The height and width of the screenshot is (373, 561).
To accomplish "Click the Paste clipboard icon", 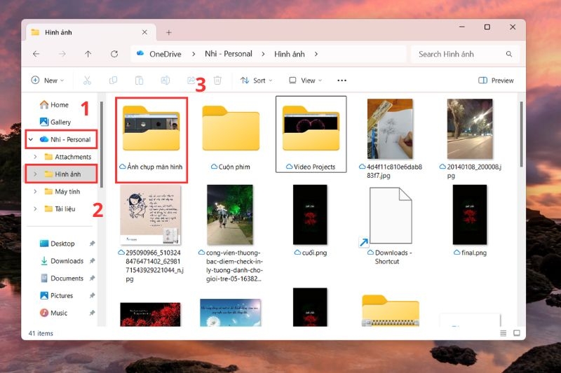I will pyautogui.click(x=139, y=80).
